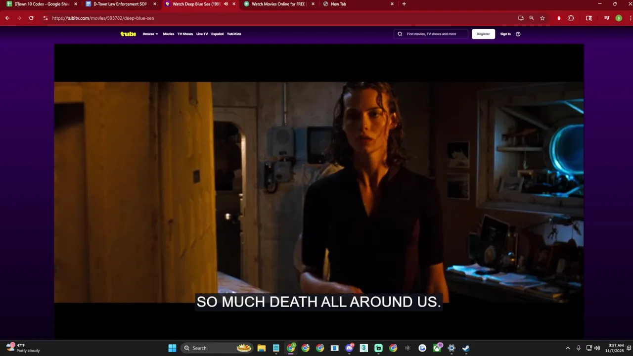The height and width of the screenshot is (356, 633).
Task: Switch to Español content
Action: 218,34
